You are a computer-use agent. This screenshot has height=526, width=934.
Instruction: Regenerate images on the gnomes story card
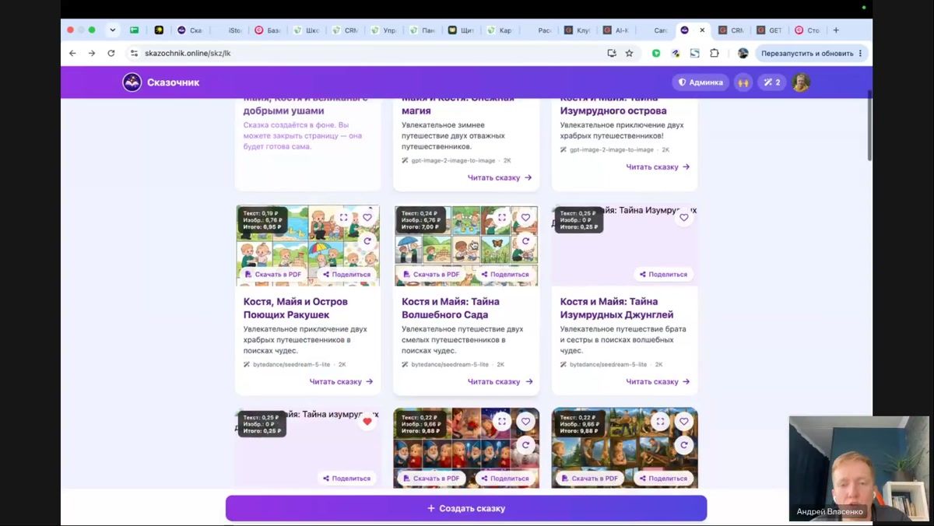(x=525, y=445)
